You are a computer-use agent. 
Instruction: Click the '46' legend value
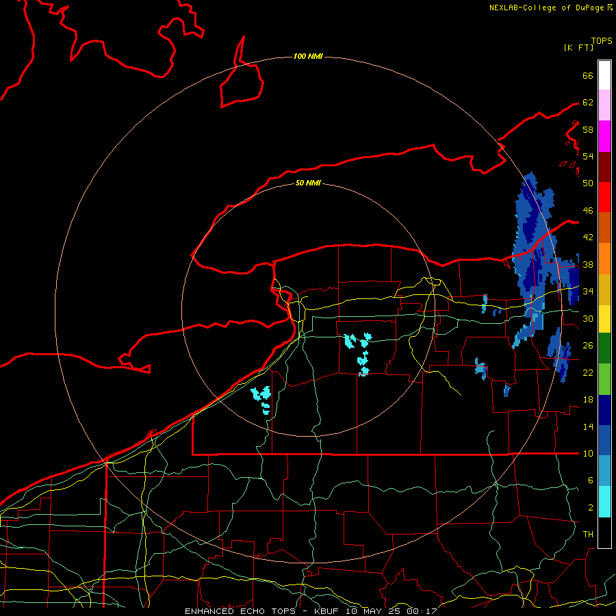tap(588, 211)
